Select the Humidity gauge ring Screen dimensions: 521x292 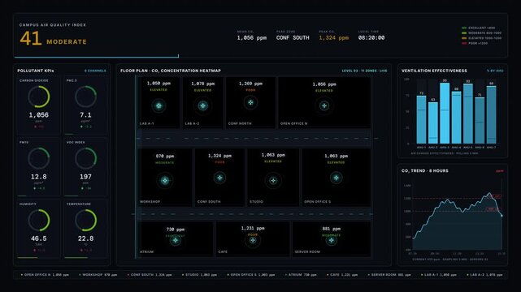point(39,220)
